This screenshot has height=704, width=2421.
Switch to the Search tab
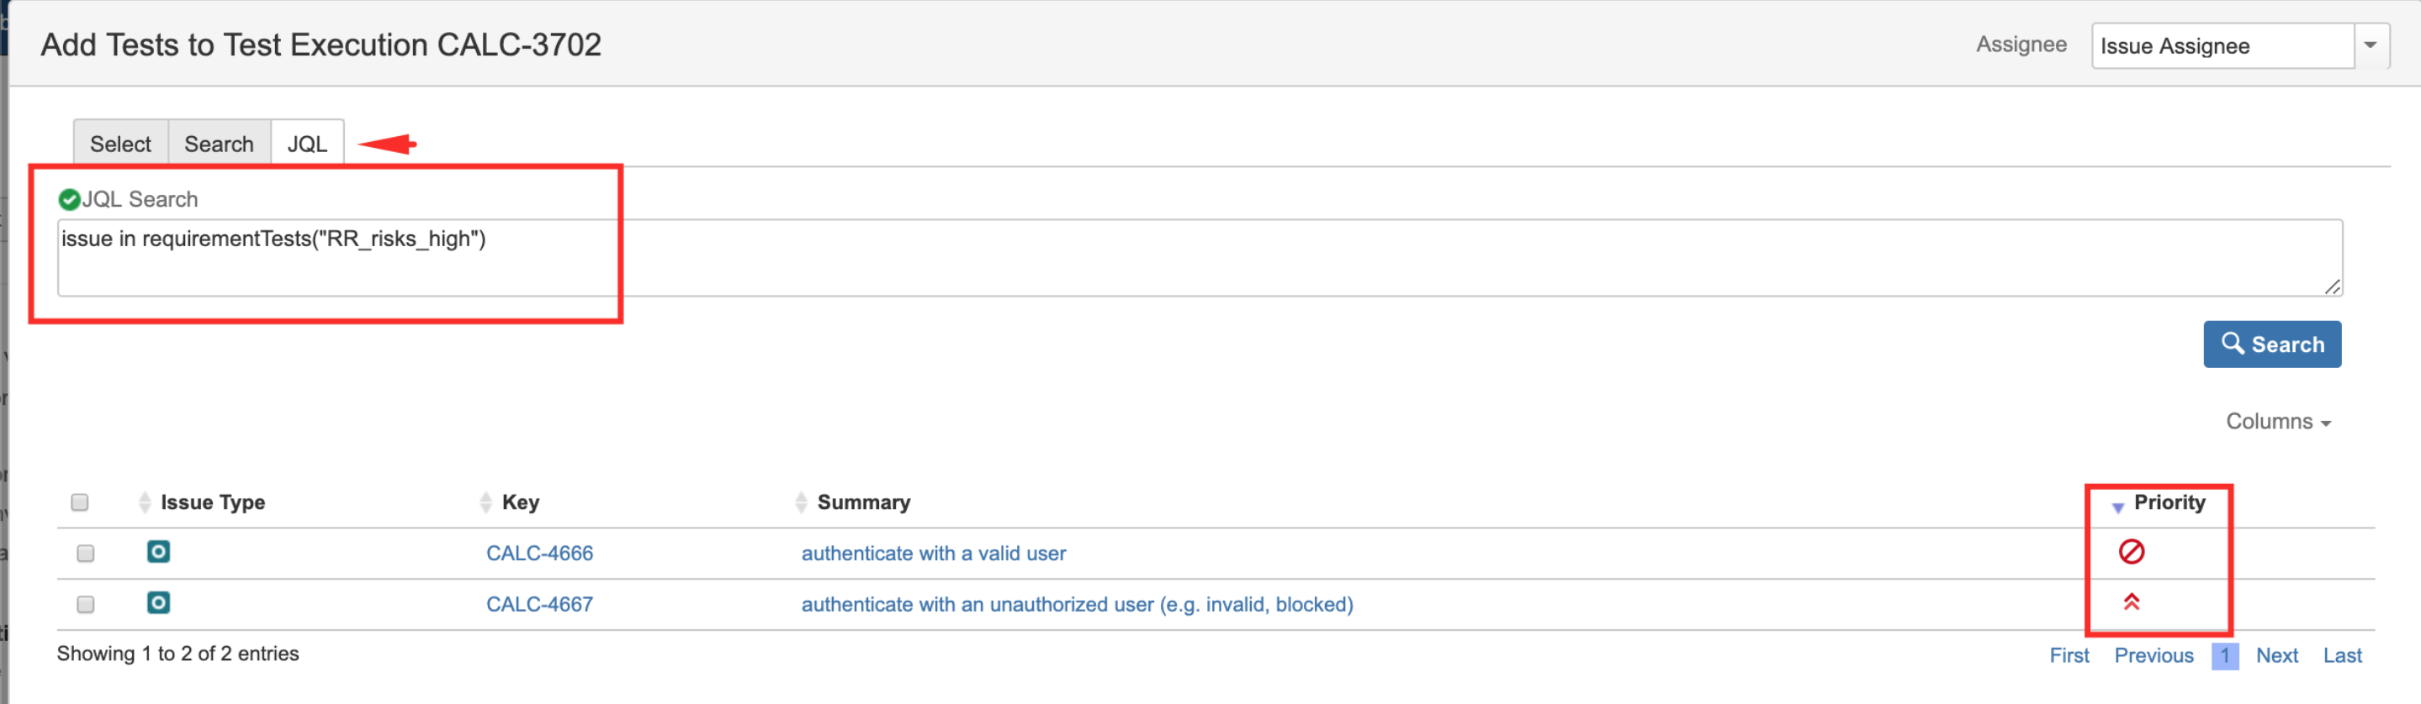pos(219,144)
